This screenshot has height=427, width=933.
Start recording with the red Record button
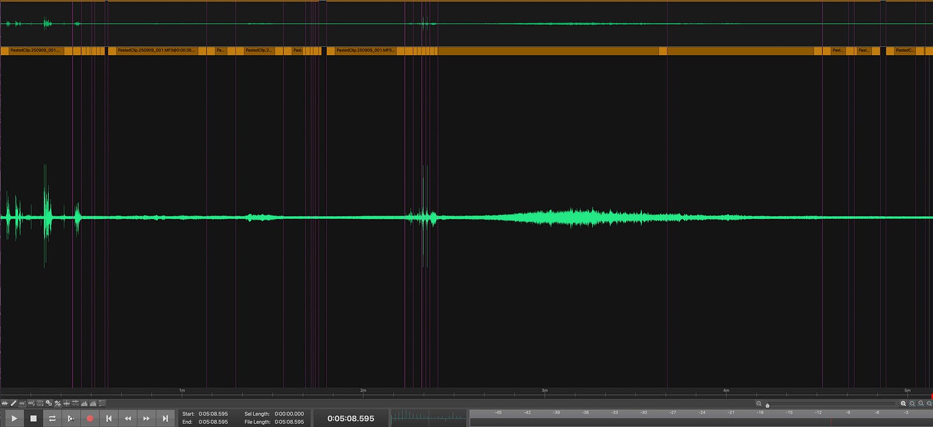pyautogui.click(x=90, y=419)
